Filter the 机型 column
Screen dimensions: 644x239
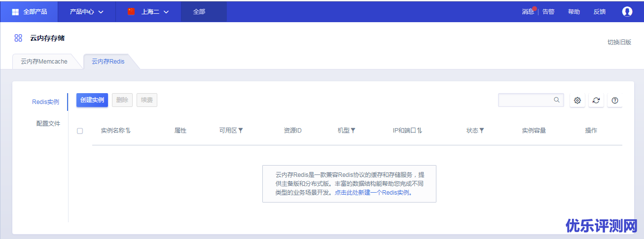pyautogui.click(x=353, y=131)
